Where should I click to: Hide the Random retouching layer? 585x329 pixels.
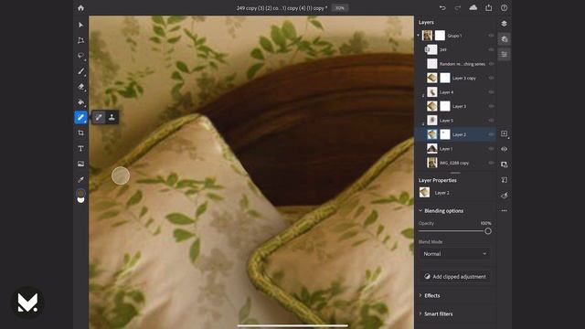coord(491,64)
